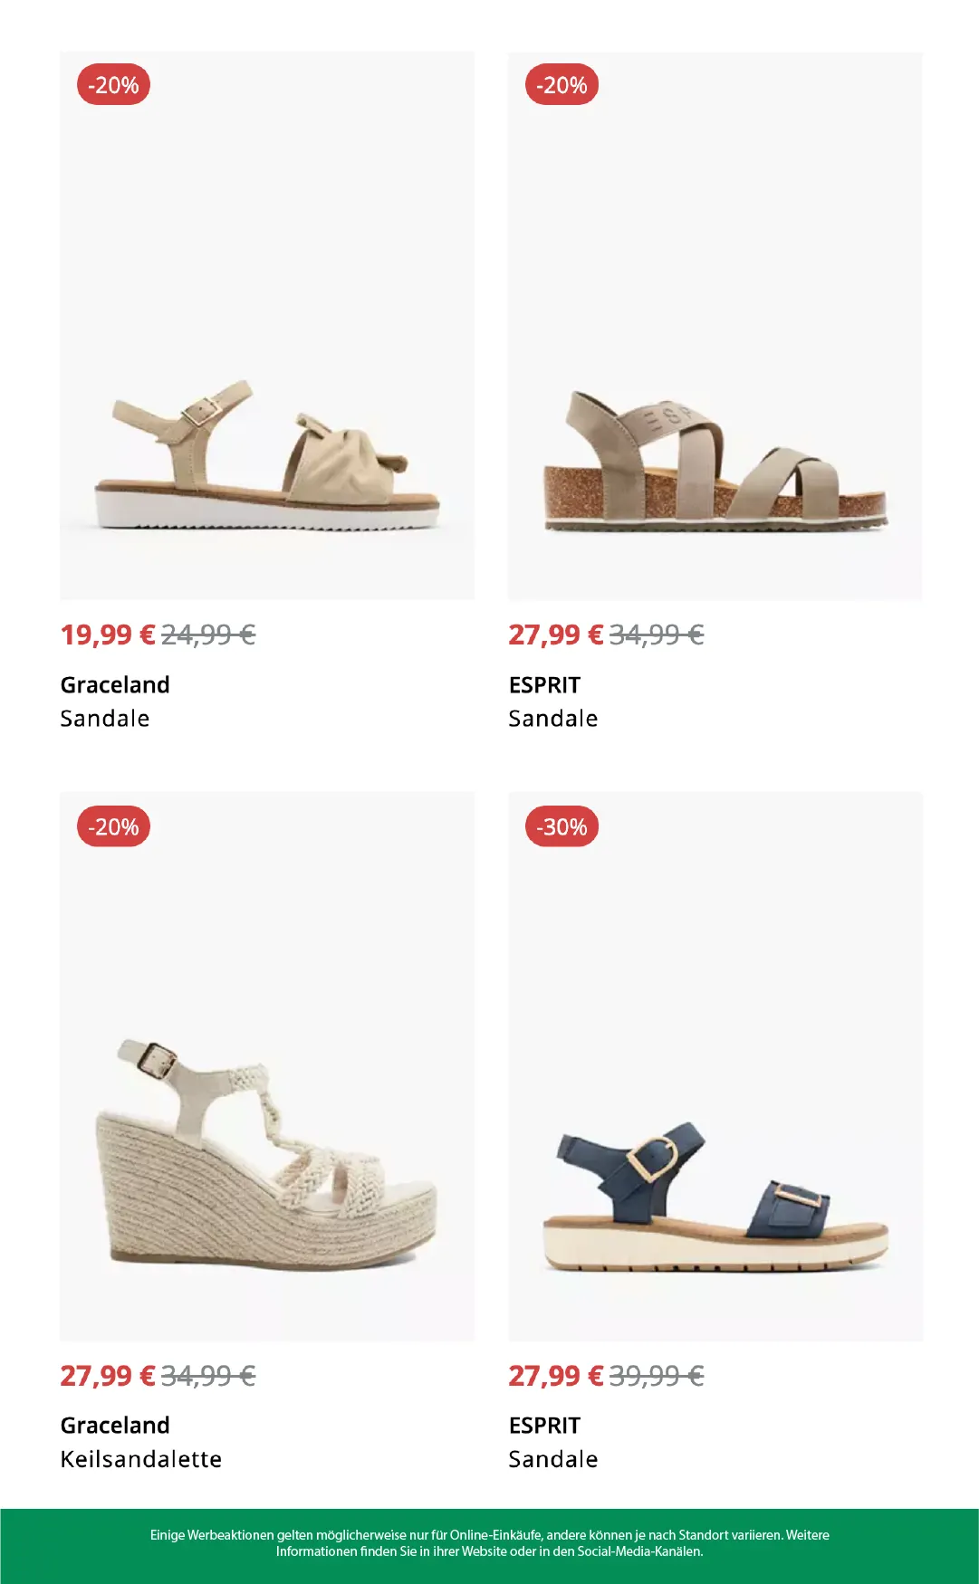Click the -20% badge on ESPRIT cork sandal
Image resolution: width=979 pixels, height=1584 pixels.
click(x=561, y=85)
